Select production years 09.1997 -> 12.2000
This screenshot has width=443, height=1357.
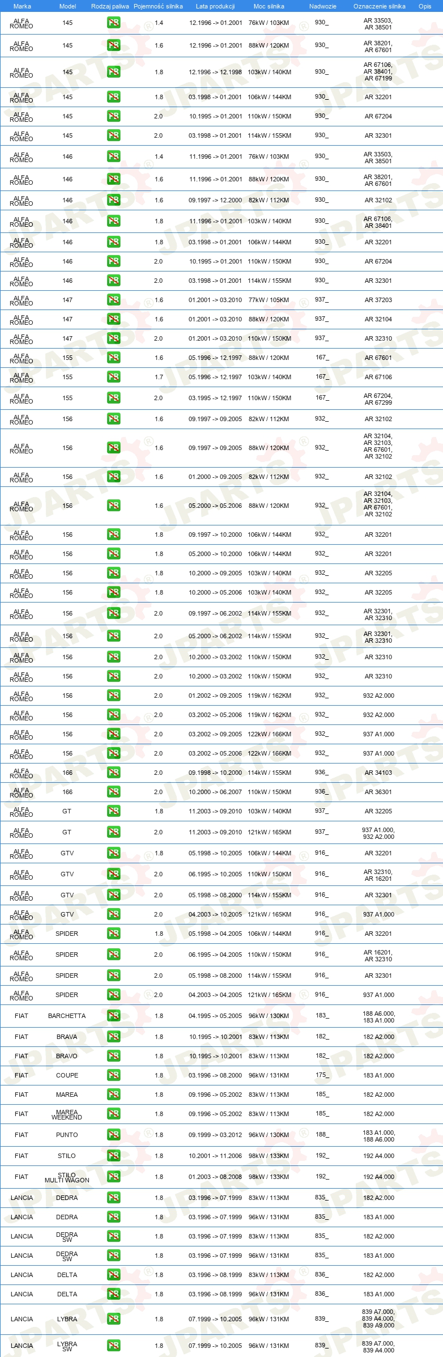tap(215, 200)
